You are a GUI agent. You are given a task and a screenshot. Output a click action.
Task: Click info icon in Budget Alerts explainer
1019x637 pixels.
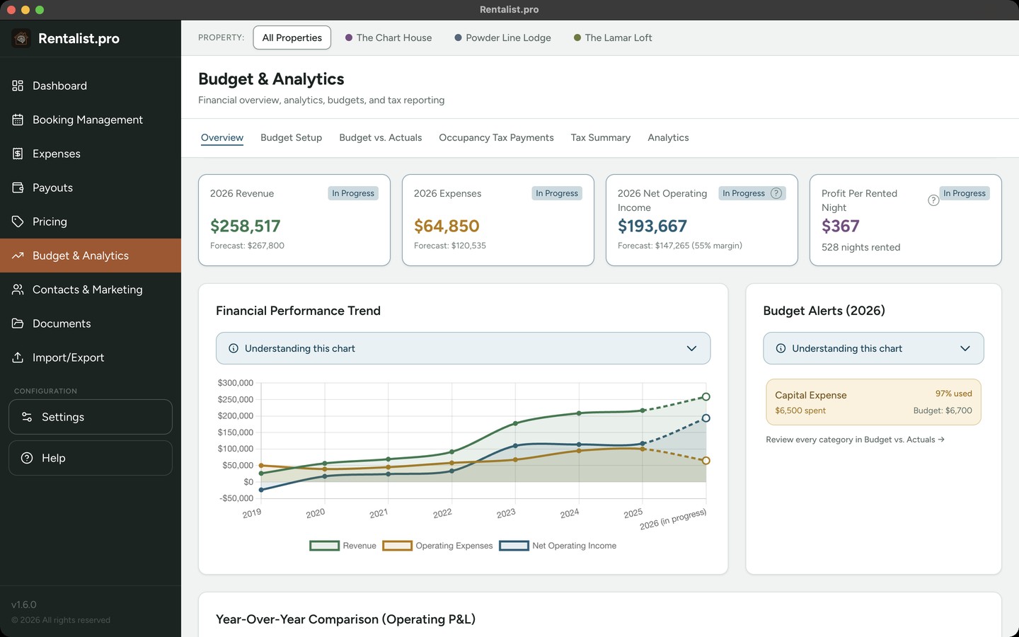(781, 348)
